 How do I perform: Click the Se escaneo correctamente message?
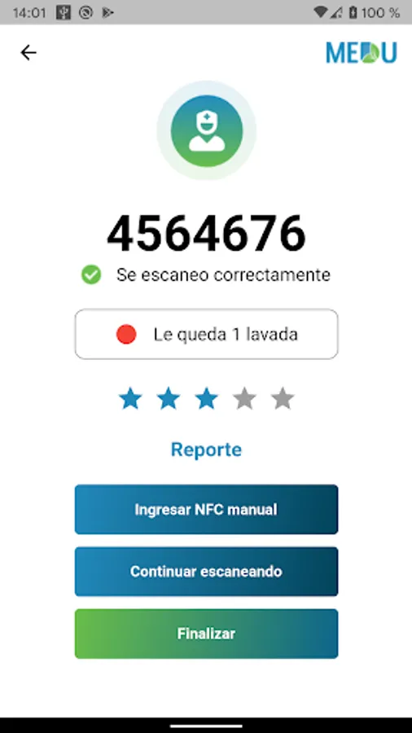[x=223, y=275]
